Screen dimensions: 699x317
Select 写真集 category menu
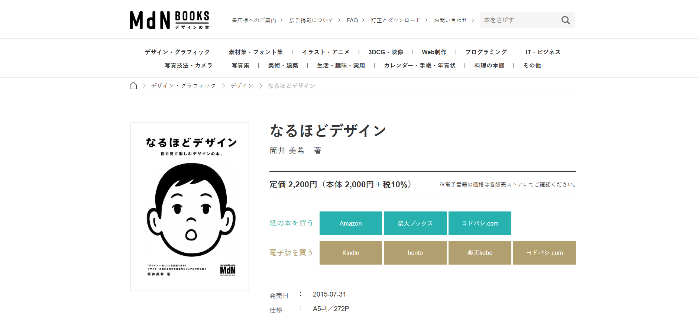tap(240, 65)
